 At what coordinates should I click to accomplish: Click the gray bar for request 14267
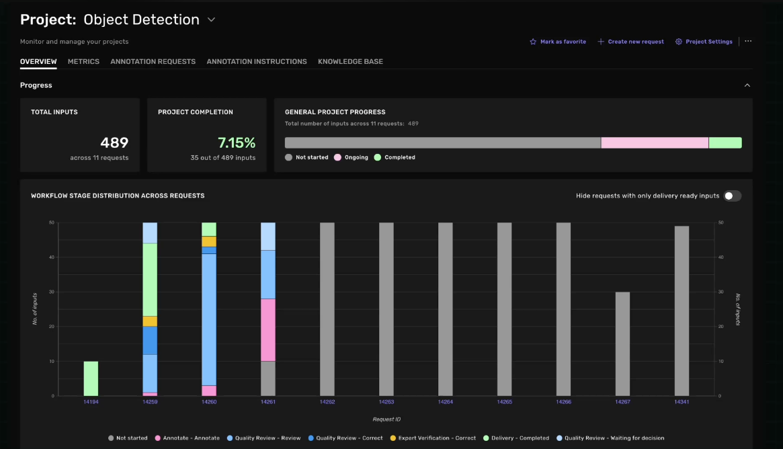[623, 344]
